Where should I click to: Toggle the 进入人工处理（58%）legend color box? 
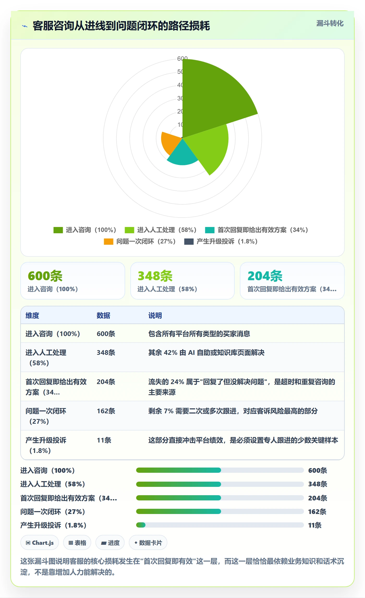click(129, 230)
